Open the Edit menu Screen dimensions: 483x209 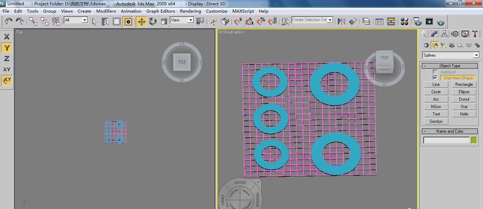tap(18, 11)
